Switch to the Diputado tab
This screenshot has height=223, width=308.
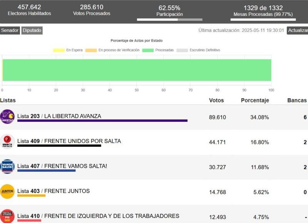coord(32,30)
